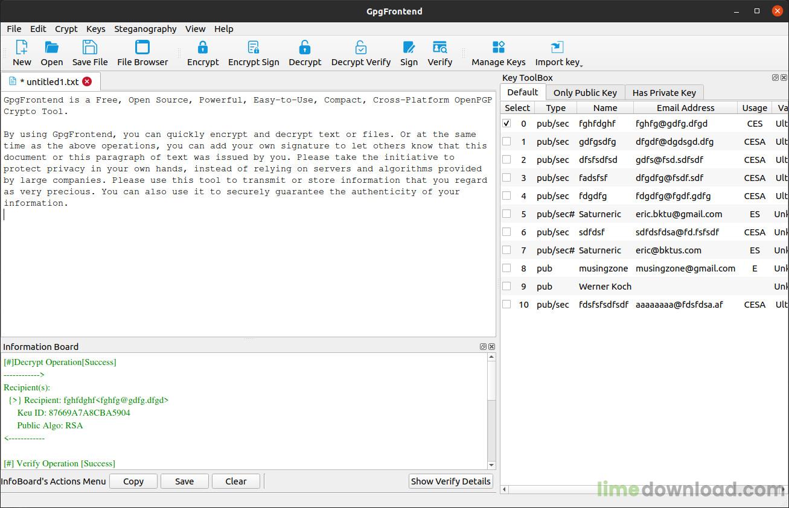Click the New file toolbar icon
Viewport: 789px width, 508px height.
click(x=22, y=48)
